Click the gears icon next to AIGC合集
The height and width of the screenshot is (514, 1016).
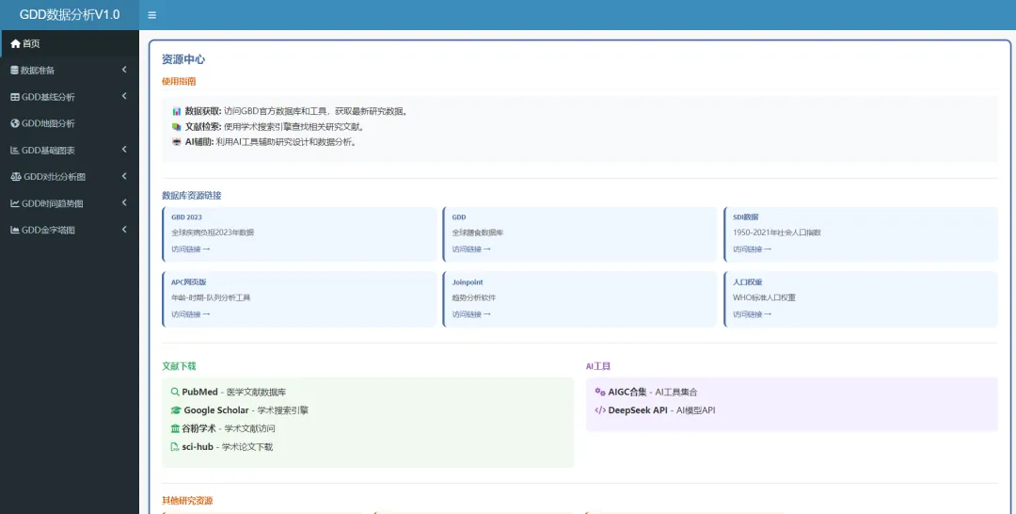point(600,392)
